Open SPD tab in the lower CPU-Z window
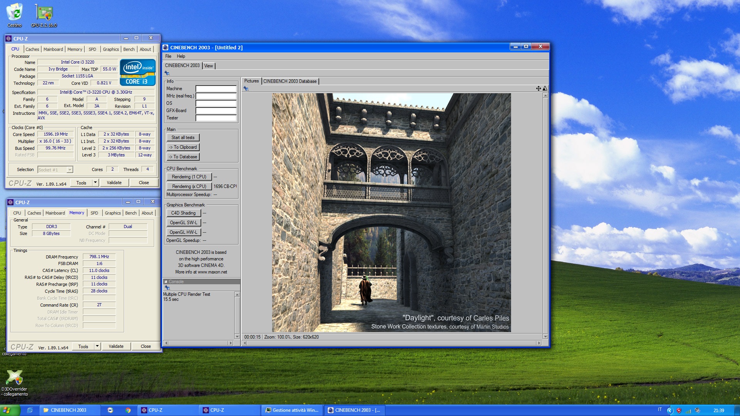 pyautogui.click(x=94, y=213)
